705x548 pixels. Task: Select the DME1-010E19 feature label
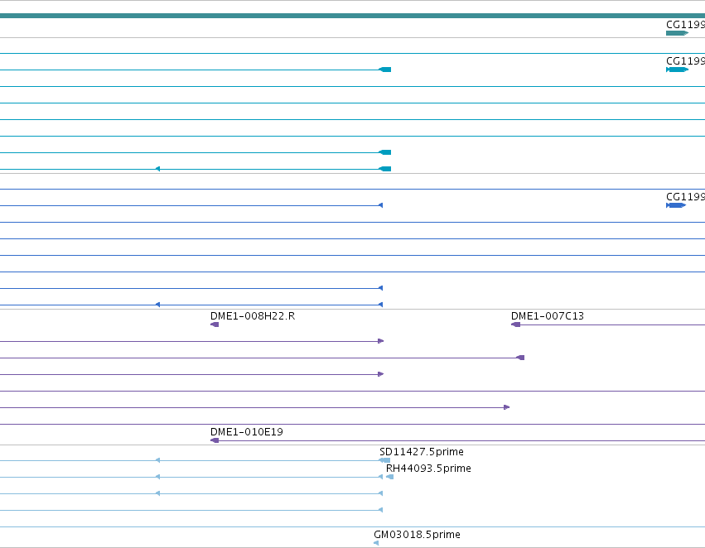[x=246, y=431]
